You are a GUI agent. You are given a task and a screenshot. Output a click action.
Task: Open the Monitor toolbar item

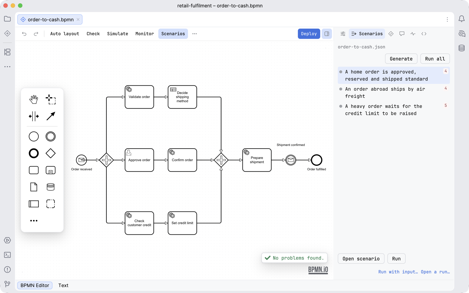pos(145,34)
